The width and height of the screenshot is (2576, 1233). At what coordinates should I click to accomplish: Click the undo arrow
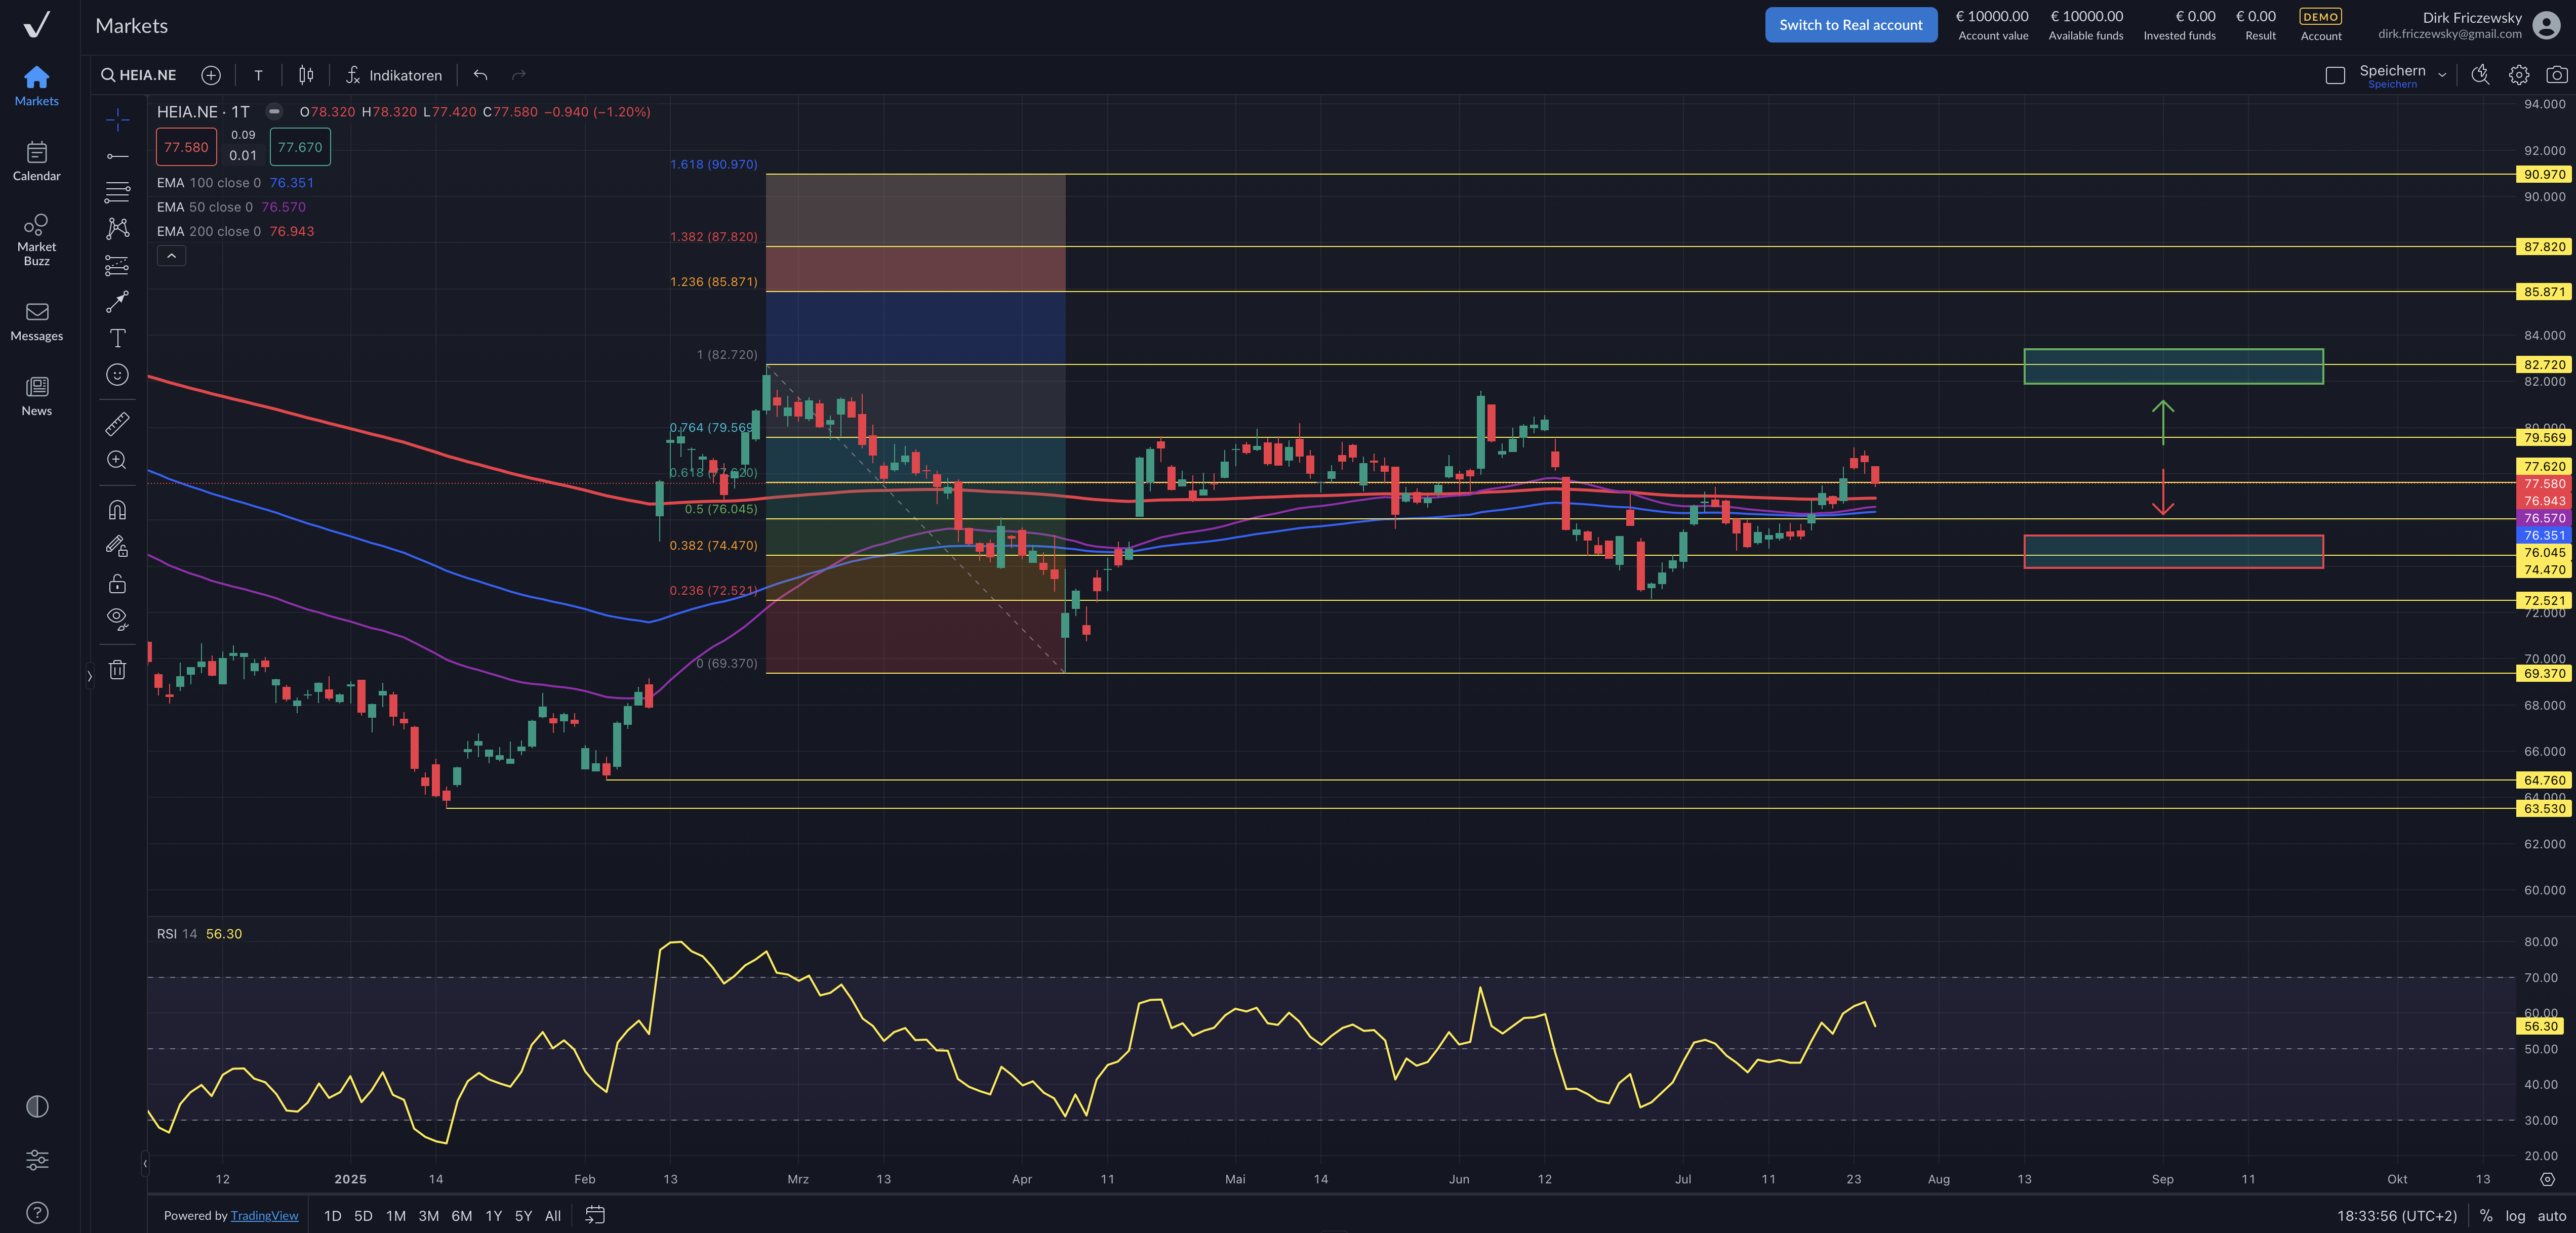coord(481,75)
